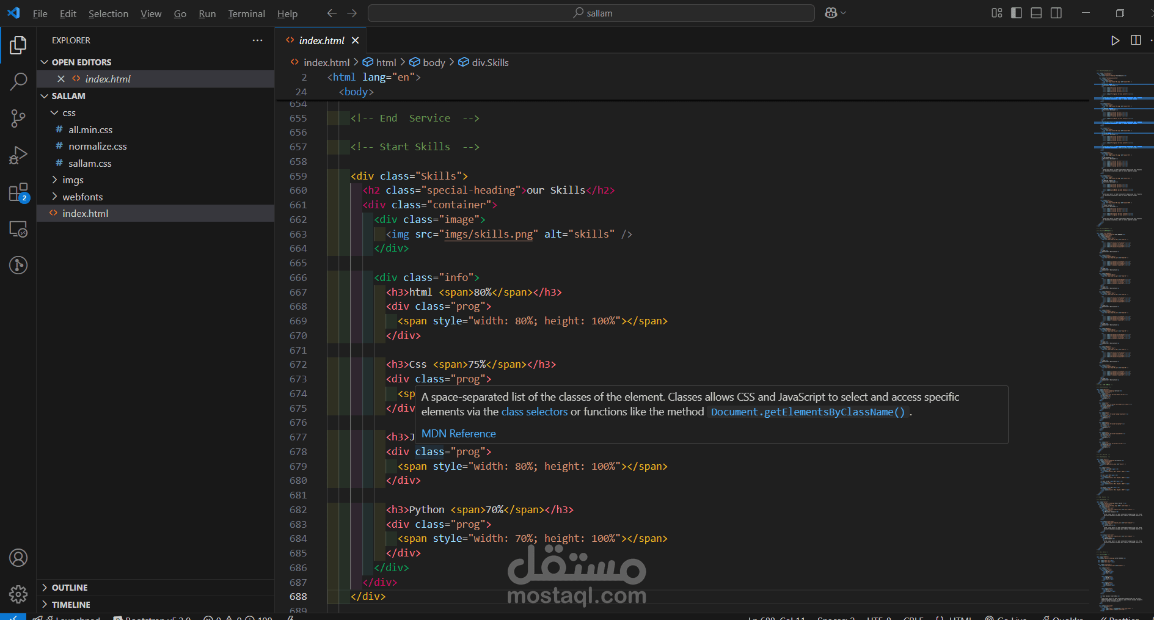This screenshot has height=620, width=1154.
Task: Open the Terminal menu
Action: [x=246, y=13]
